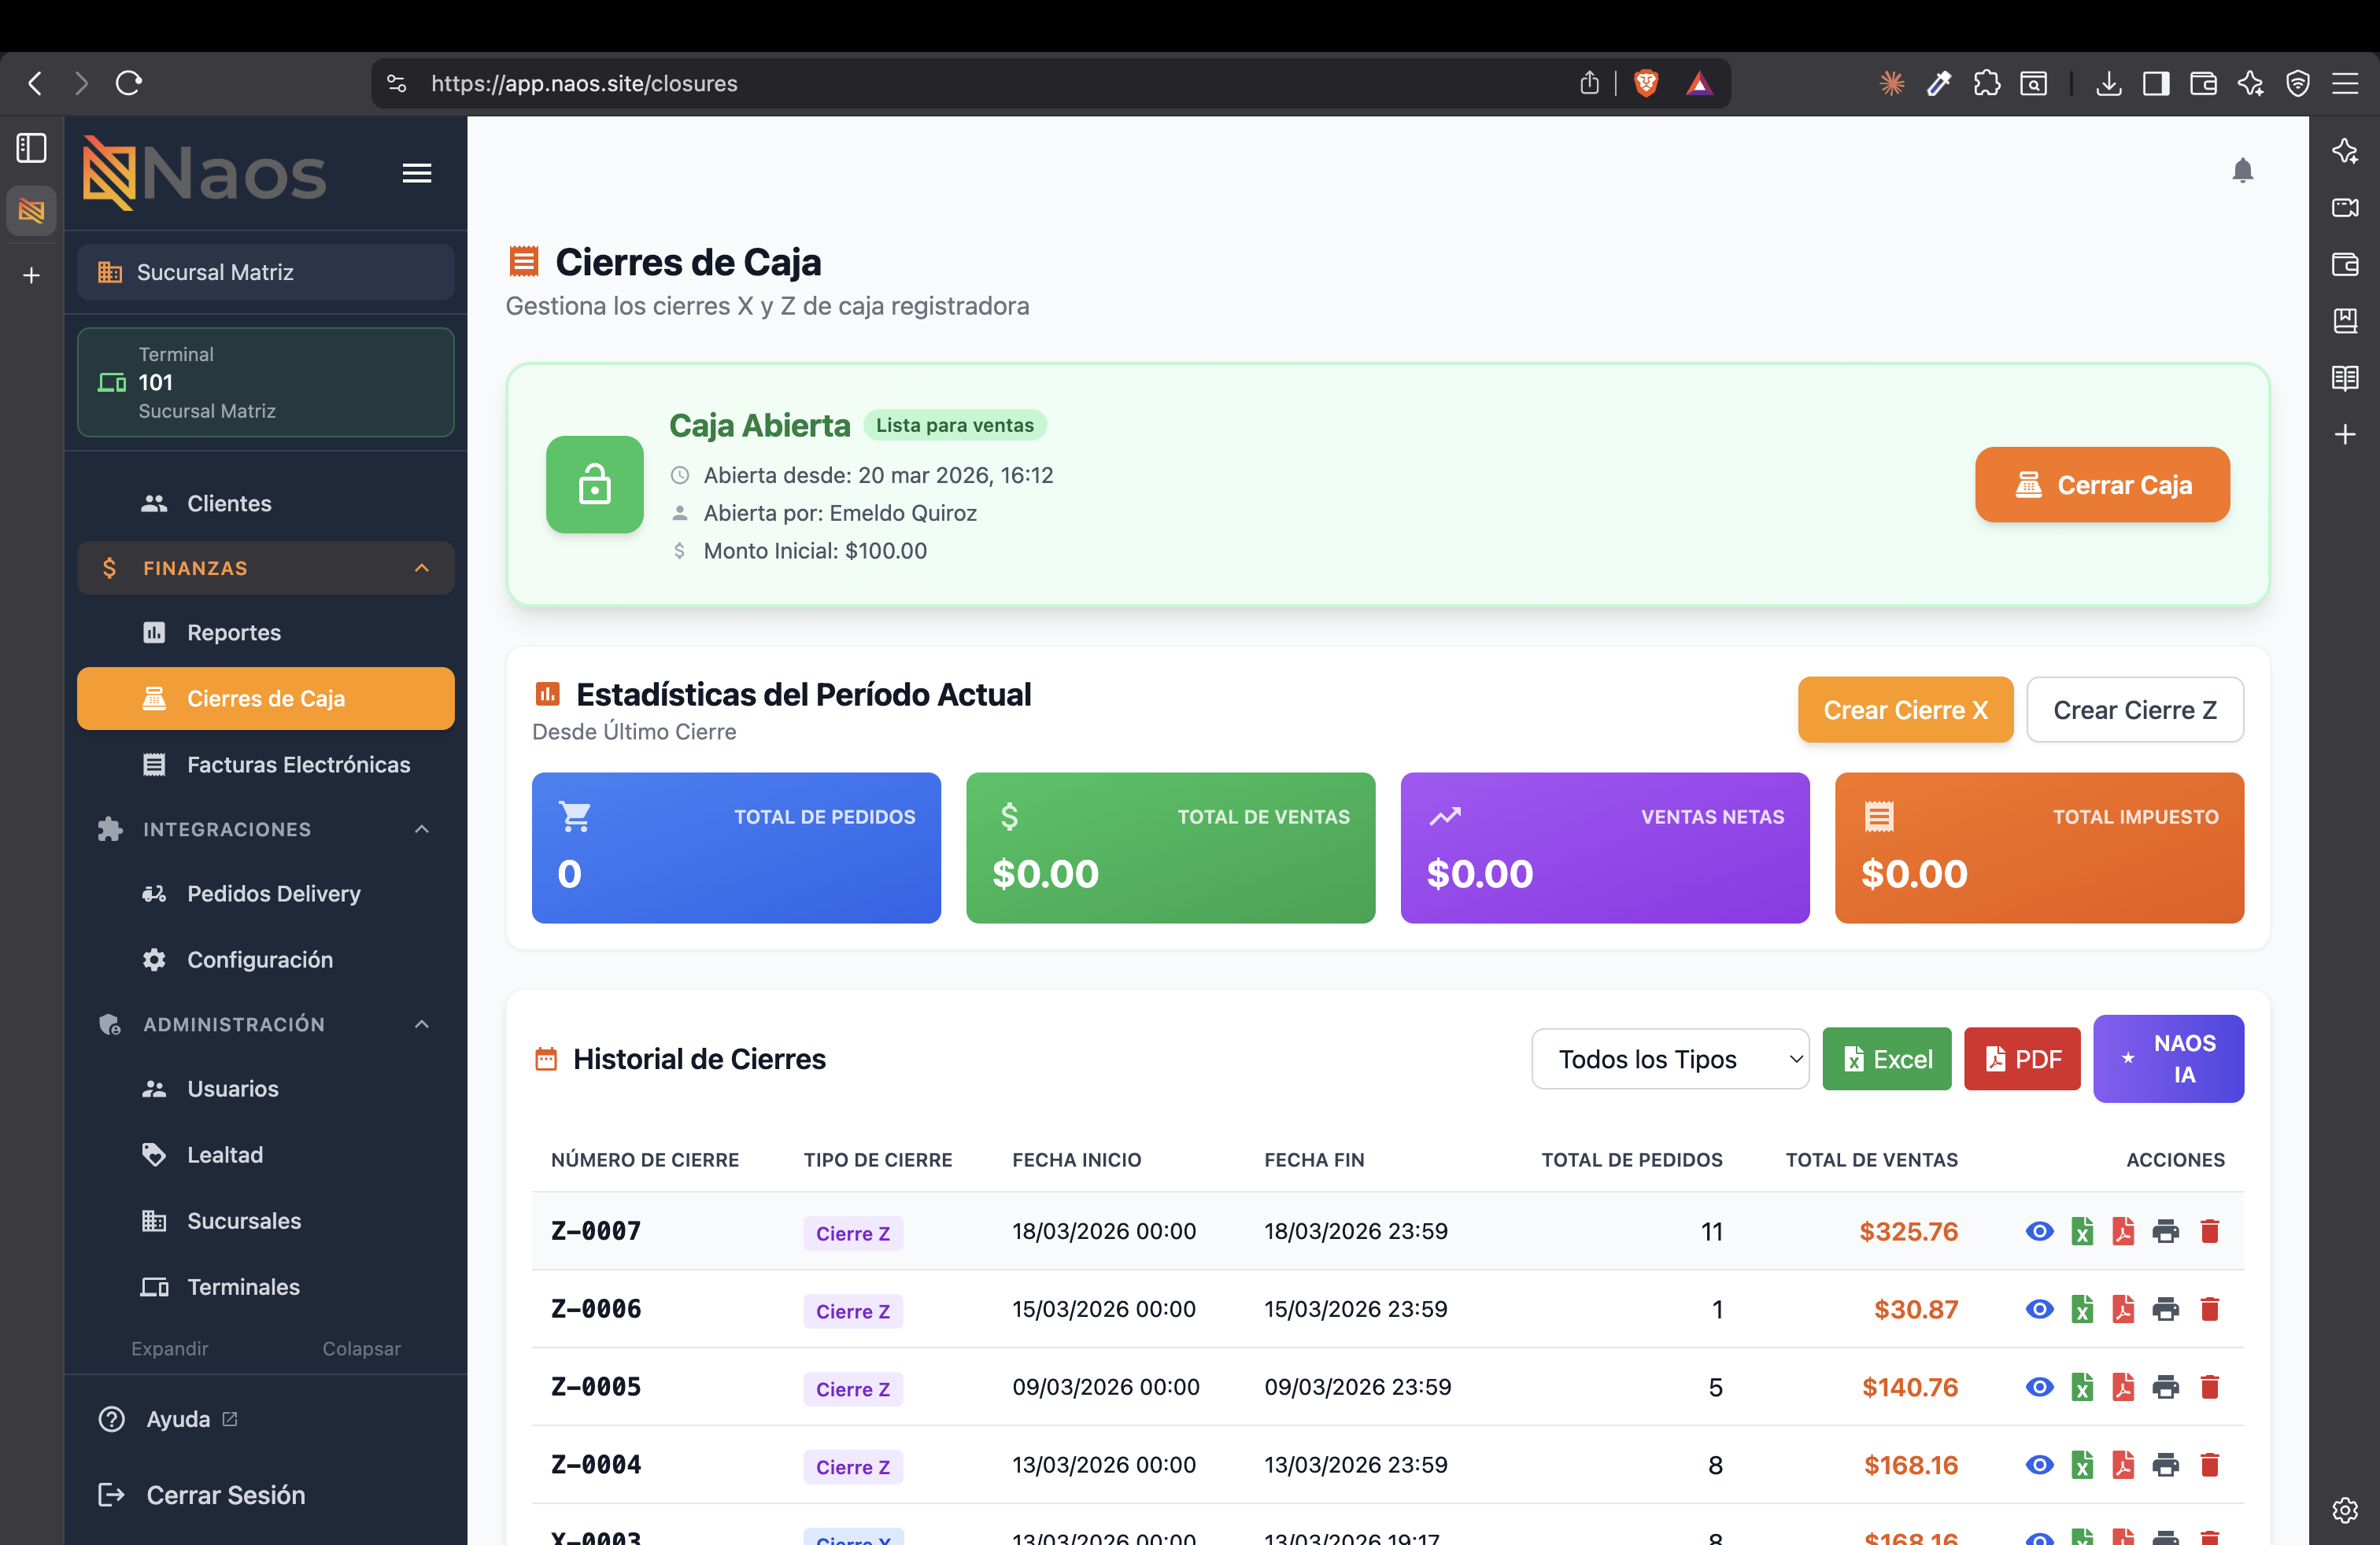
Task: Open Lealtad in sidebar
Action: [x=265, y=1154]
